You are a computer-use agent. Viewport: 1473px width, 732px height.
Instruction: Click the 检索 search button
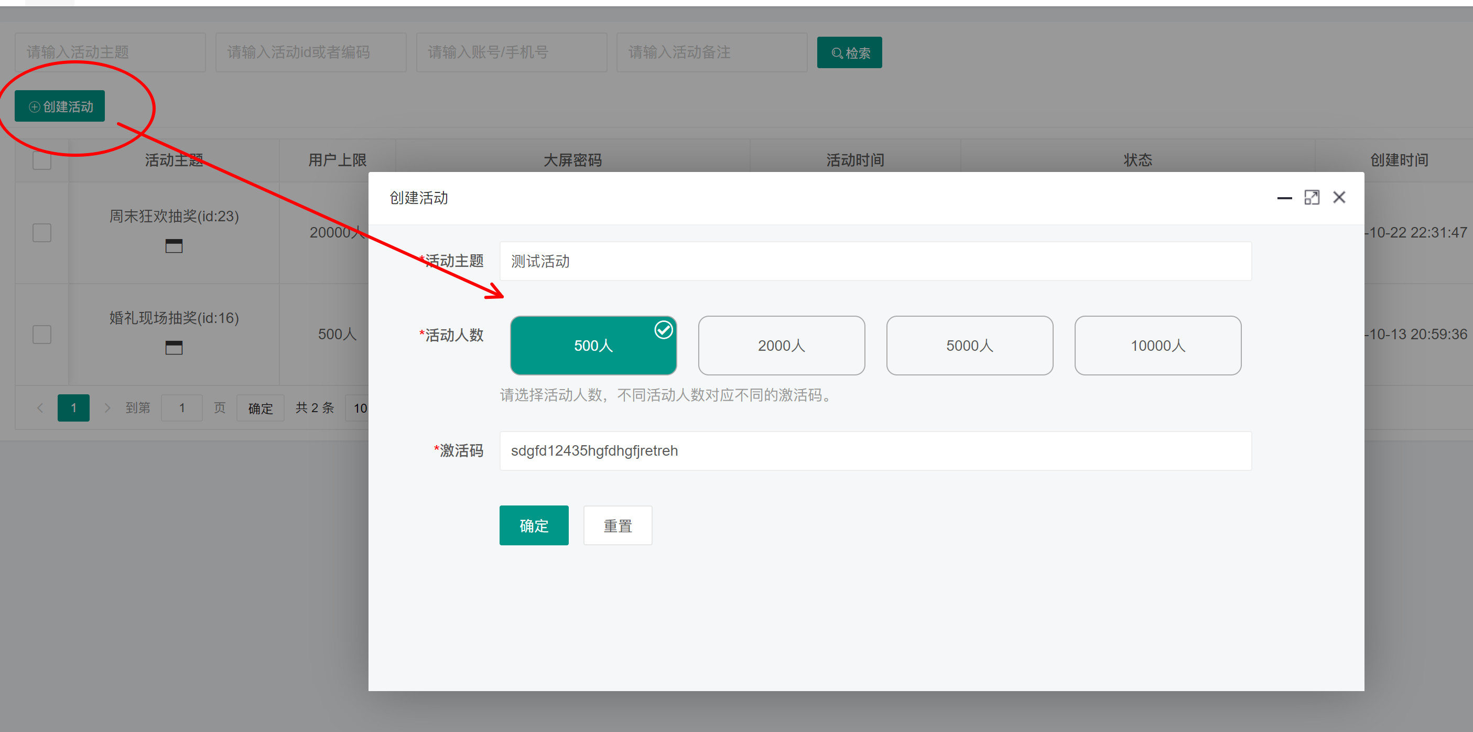(849, 52)
